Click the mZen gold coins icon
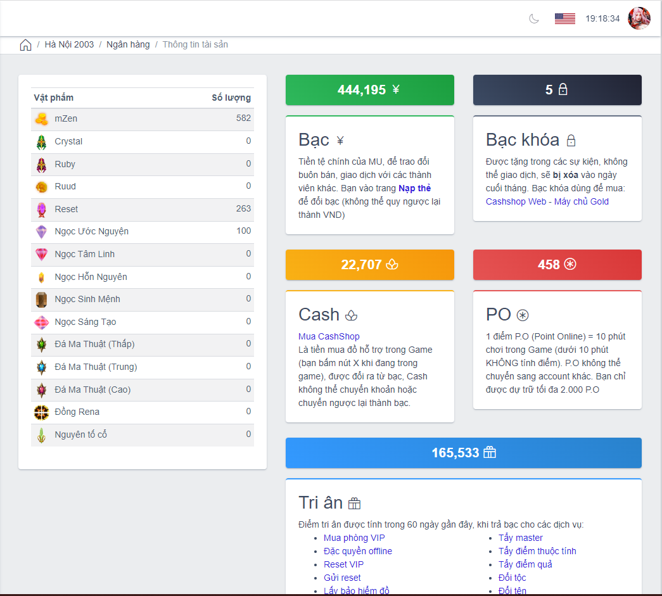The image size is (662, 596). [x=41, y=119]
